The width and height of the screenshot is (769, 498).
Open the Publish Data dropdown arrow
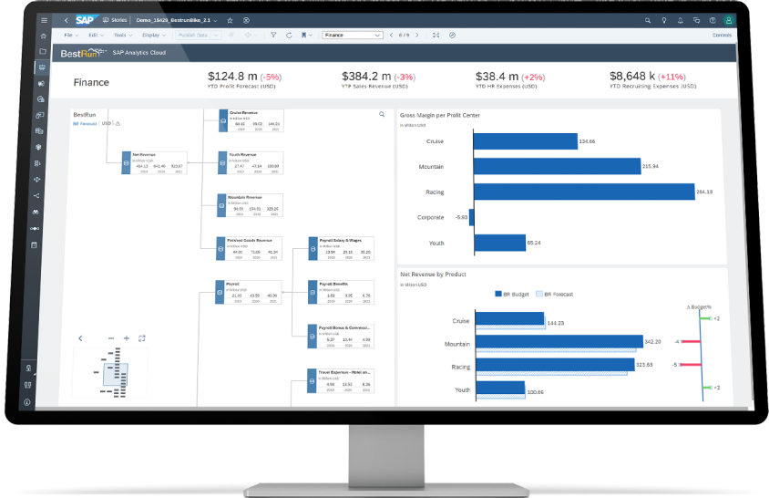(x=216, y=35)
